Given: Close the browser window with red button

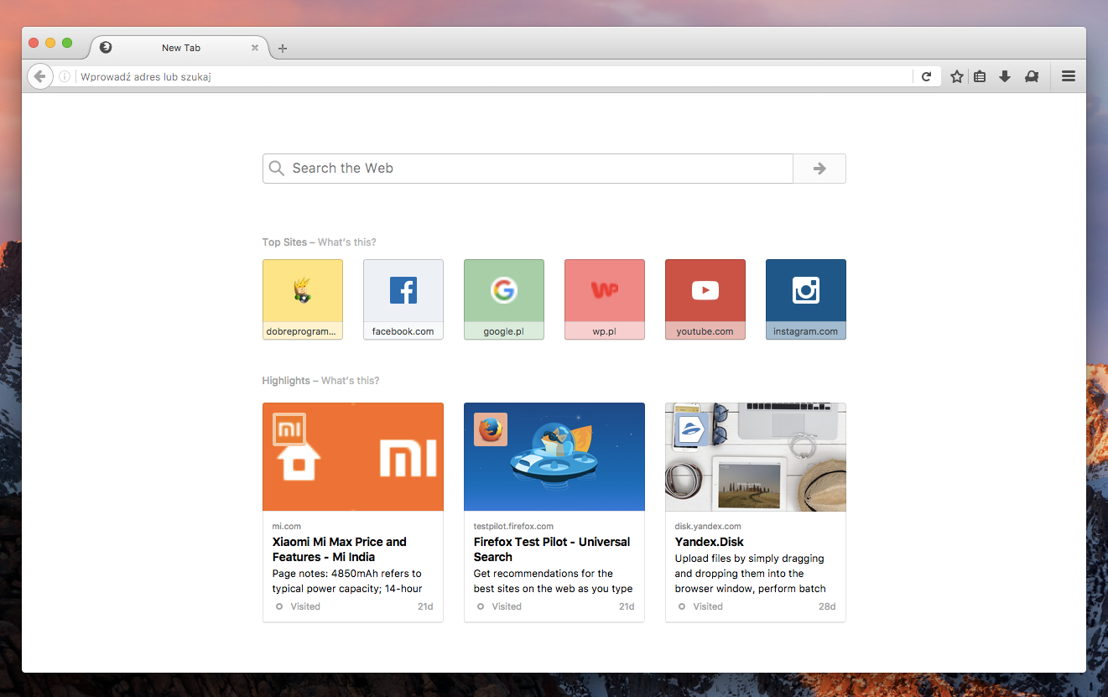Looking at the screenshot, I should (x=34, y=43).
